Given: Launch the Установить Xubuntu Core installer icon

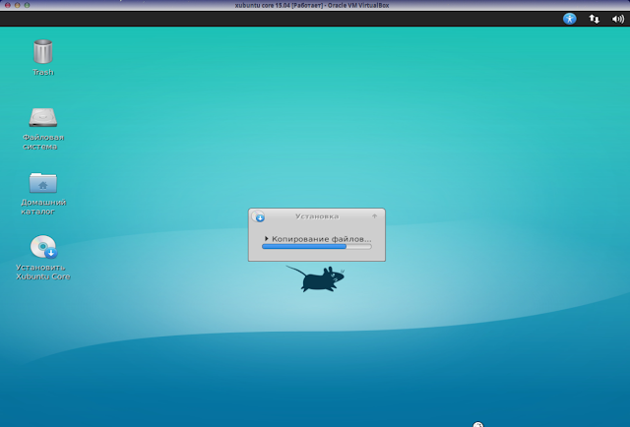Looking at the screenshot, I should [x=43, y=247].
